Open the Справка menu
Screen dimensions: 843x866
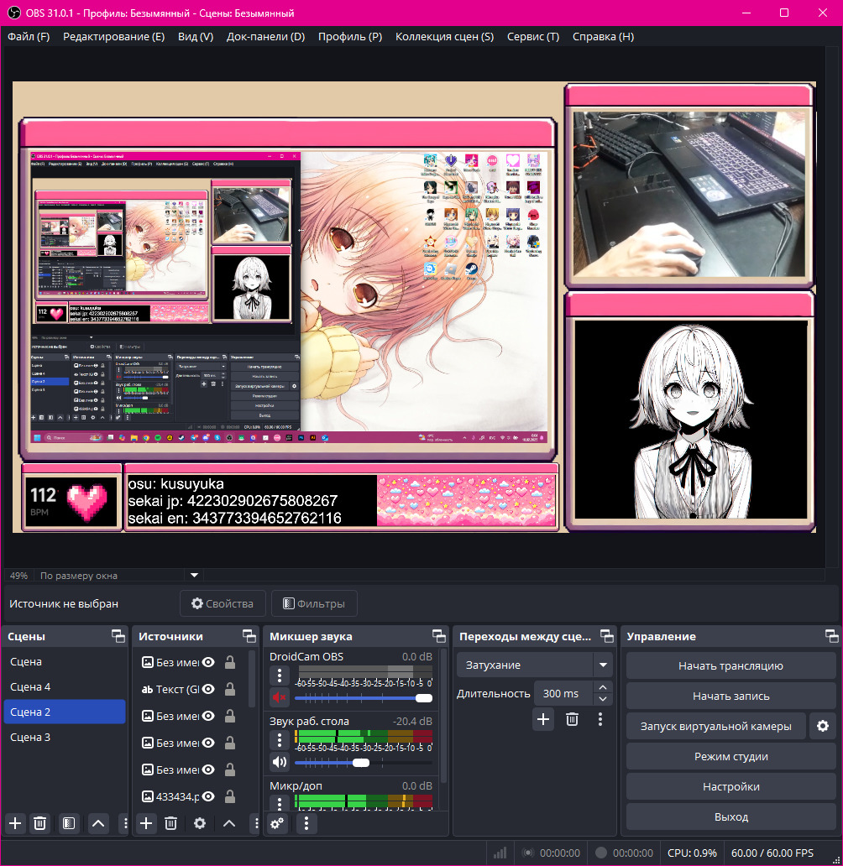pyautogui.click(x=604, y=36)
